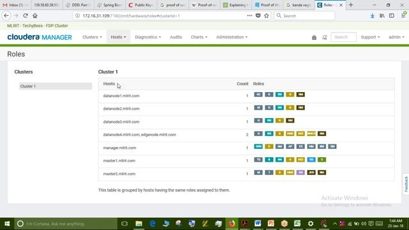Click the purple HS role badge for master2
409x230 pixels.
pyautogui.click(x=300, y=172)
